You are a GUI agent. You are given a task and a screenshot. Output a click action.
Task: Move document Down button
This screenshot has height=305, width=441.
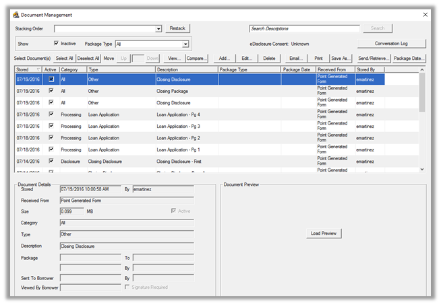pyautogui.click(x=152, y=59)
